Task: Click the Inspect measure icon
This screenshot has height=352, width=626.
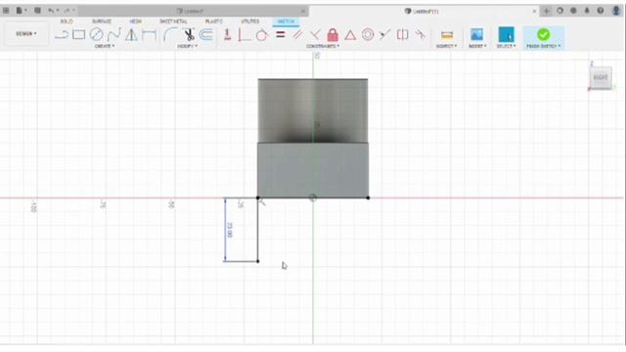Action: point(447,35)
